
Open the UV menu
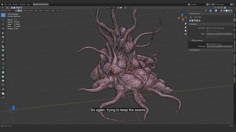[62, 11]
